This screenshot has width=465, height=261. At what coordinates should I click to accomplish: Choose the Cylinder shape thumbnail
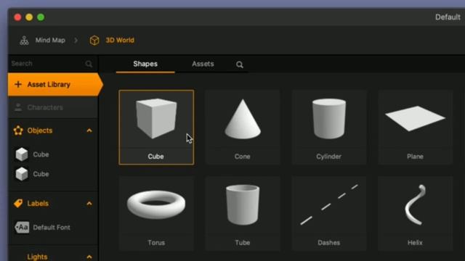[329, 128]
